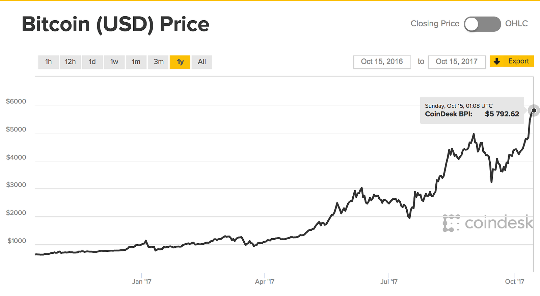Select the 1h time range
Screen dimensions: 540x296
click(49, 62)
